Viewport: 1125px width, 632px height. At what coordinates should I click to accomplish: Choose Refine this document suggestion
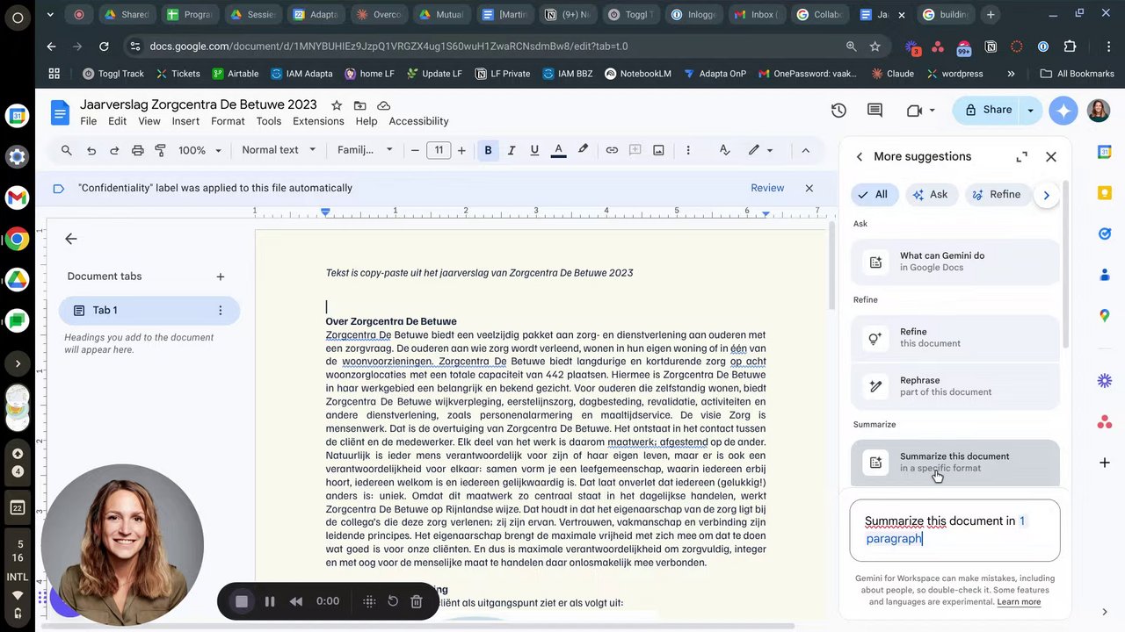pos(955,338)
